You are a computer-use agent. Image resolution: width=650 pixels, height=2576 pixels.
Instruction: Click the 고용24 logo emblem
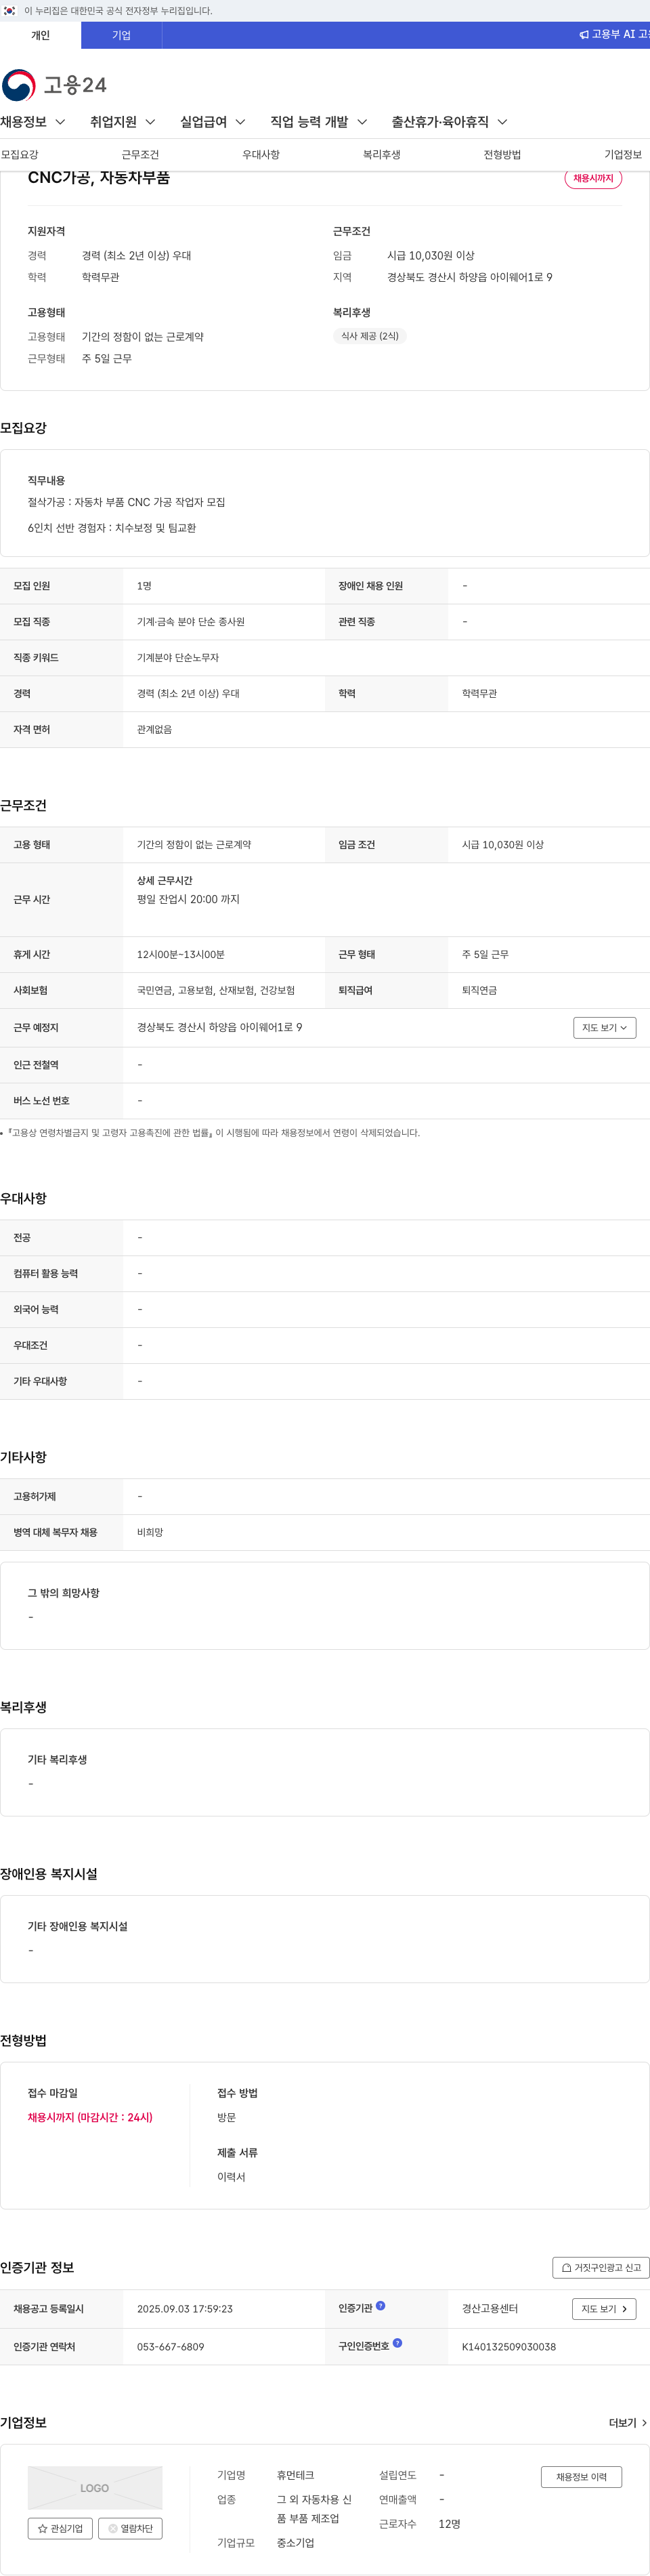(18, 85)
